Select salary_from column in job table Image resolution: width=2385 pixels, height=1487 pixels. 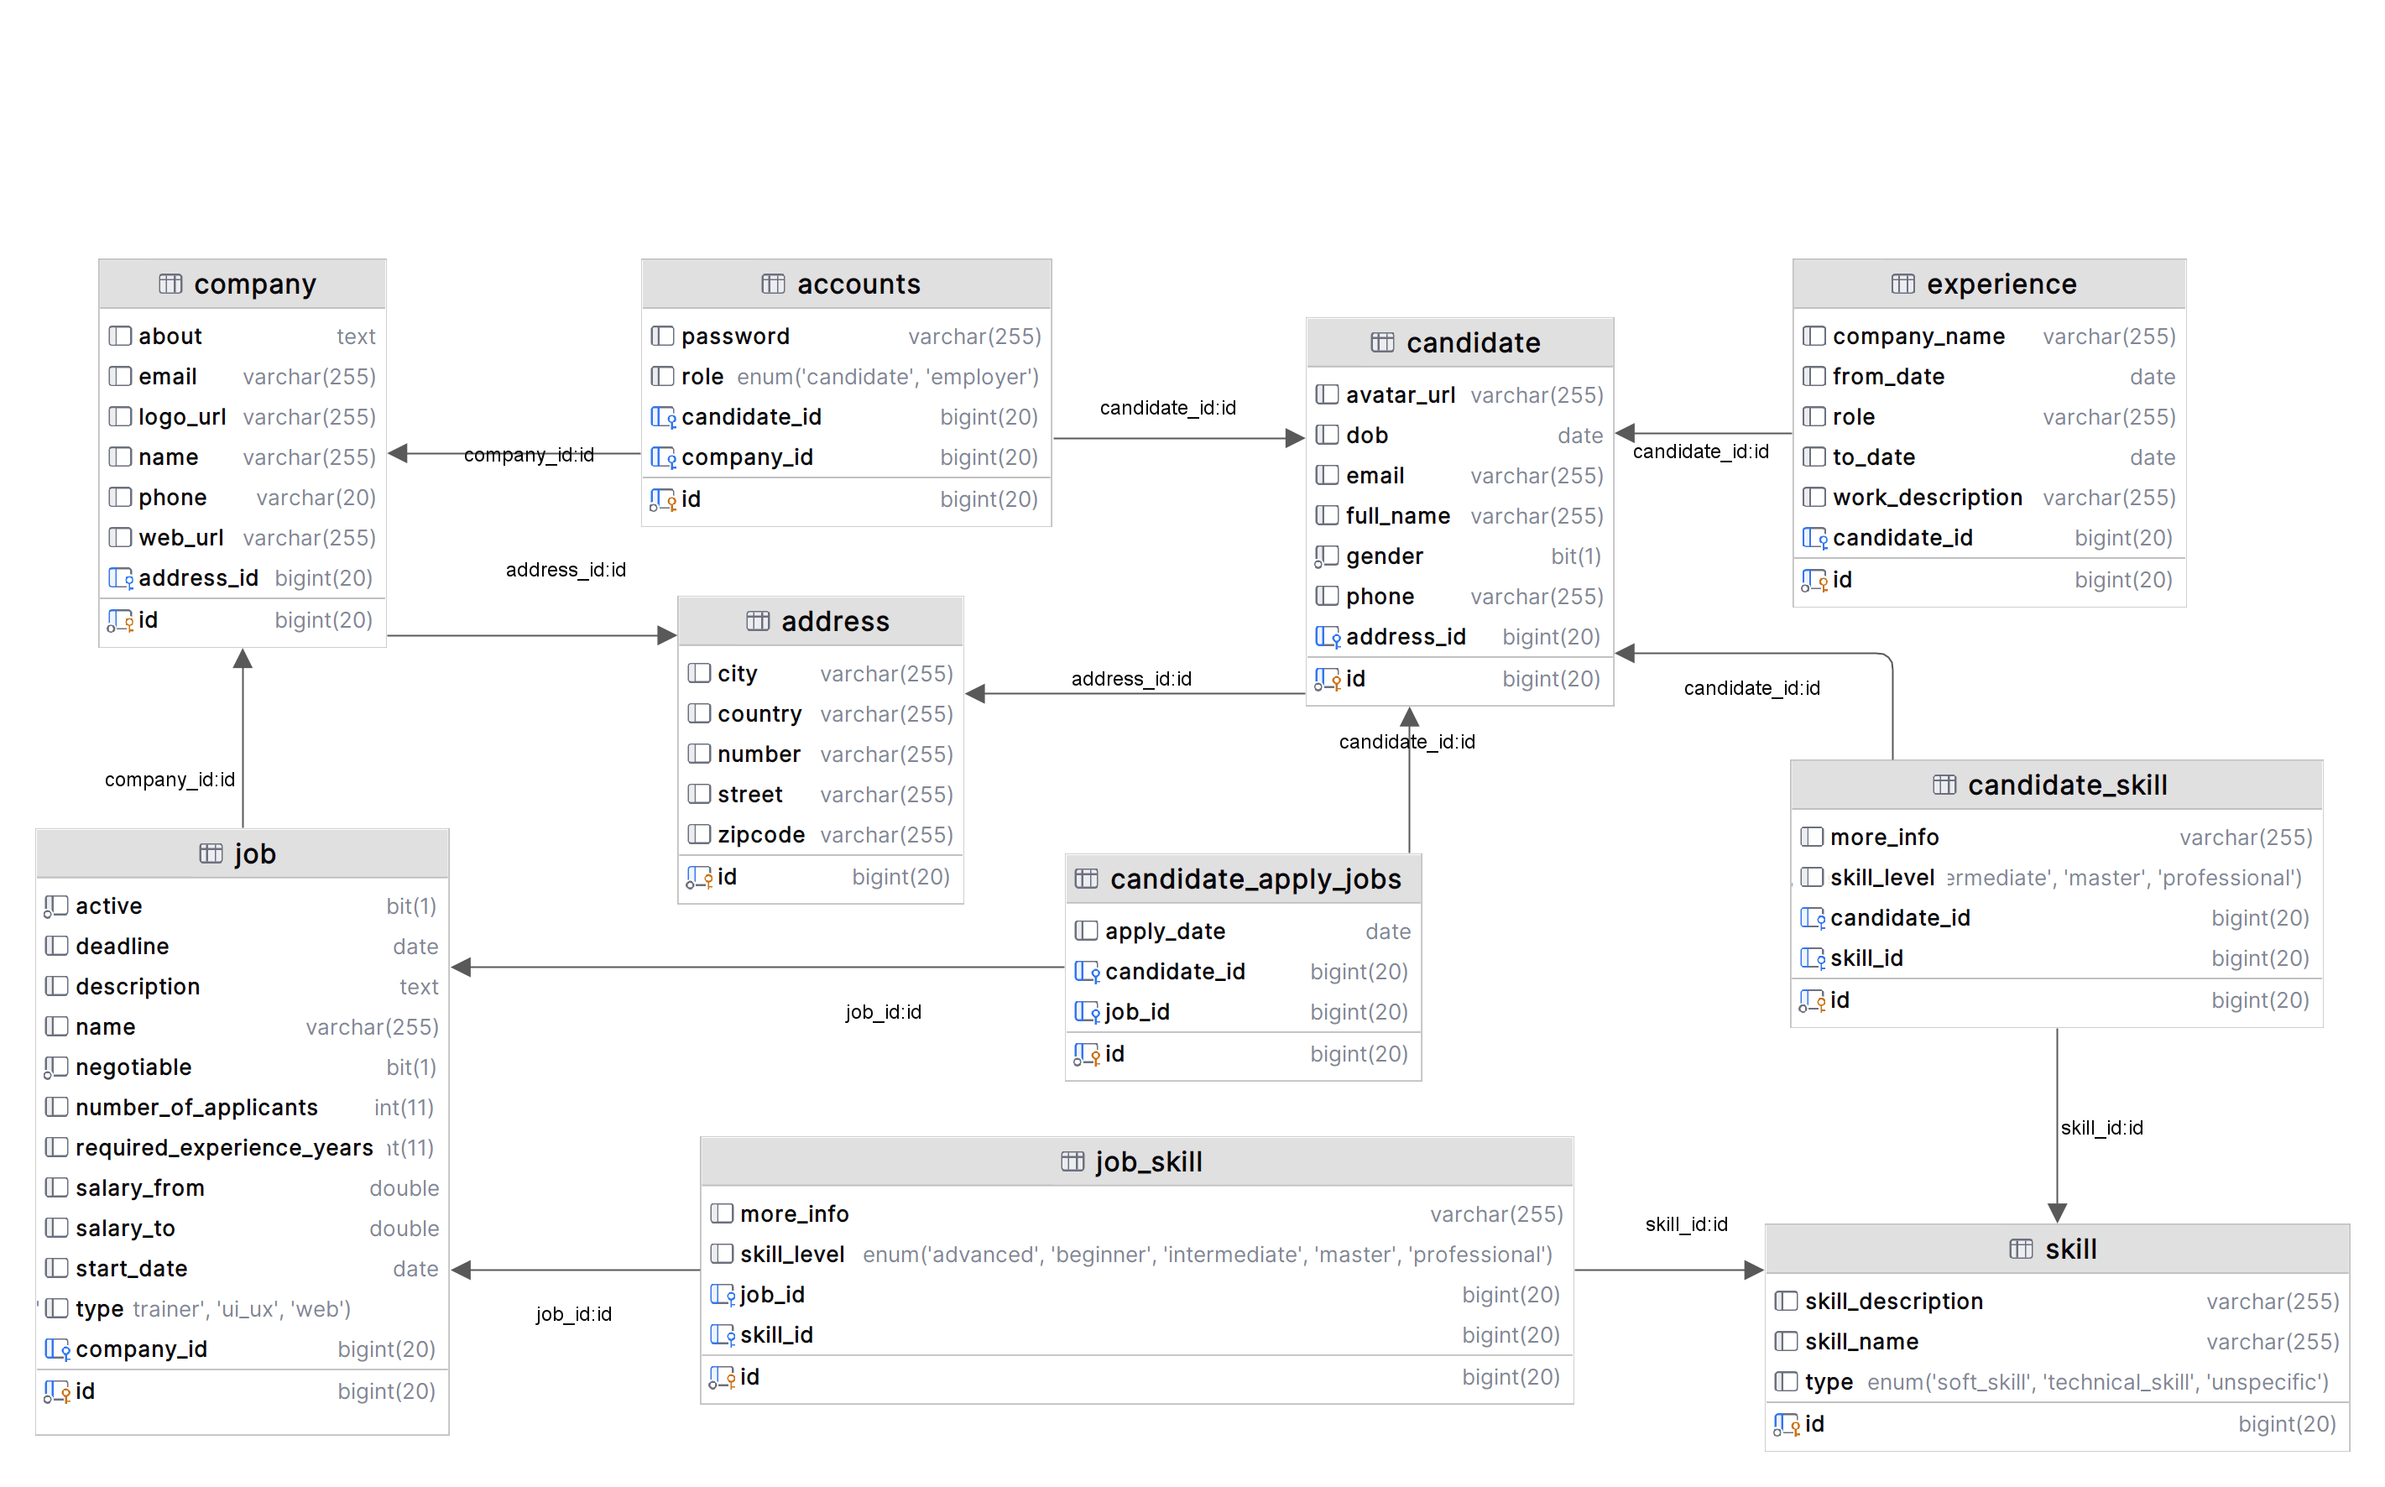point(242,1188)
